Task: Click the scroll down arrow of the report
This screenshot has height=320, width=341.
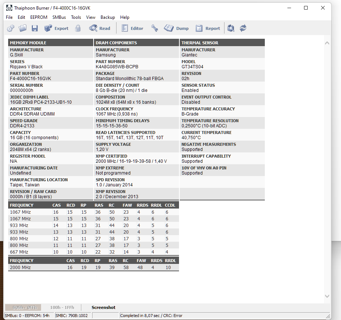Action: pos(327,296)
